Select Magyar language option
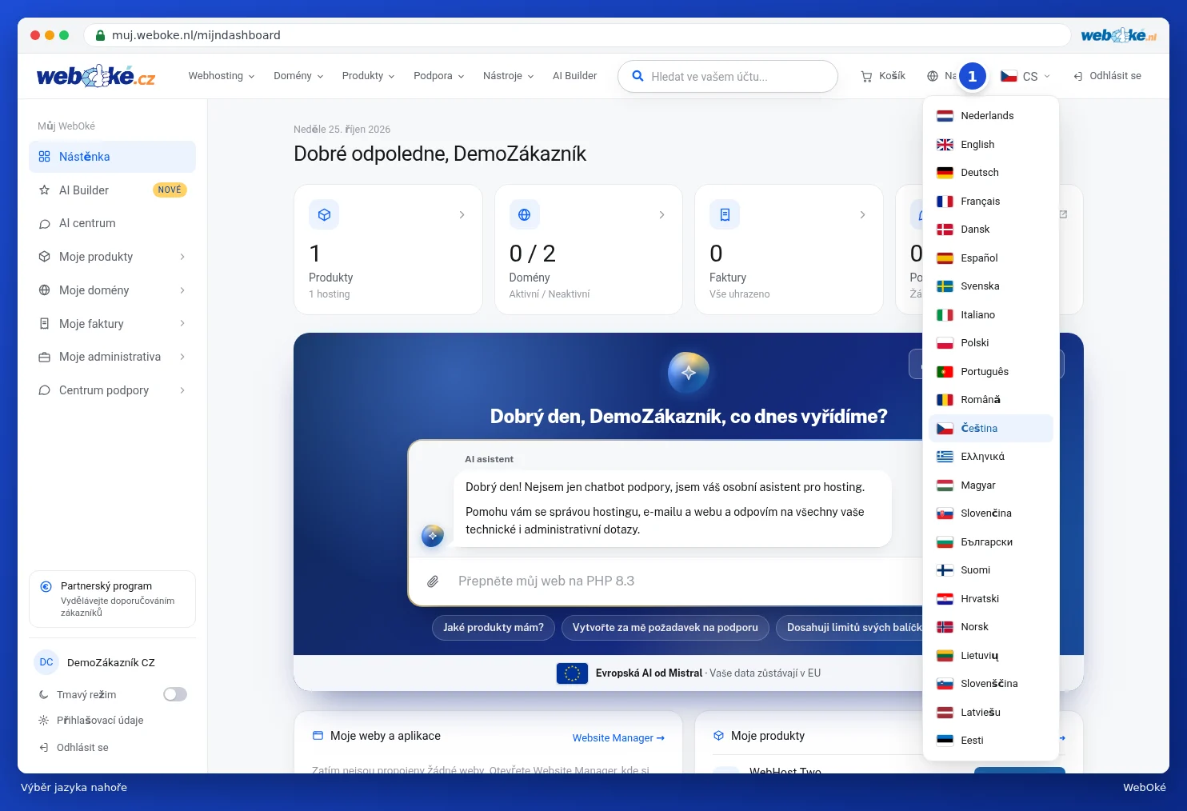1187x811 pixels. [991, 485]
